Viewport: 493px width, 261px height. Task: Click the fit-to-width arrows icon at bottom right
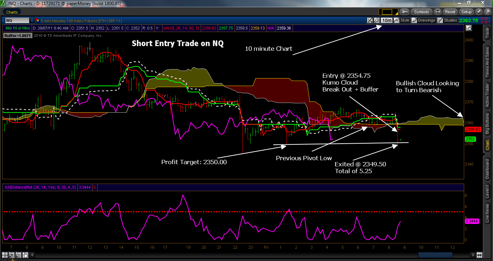coord(479,255)
